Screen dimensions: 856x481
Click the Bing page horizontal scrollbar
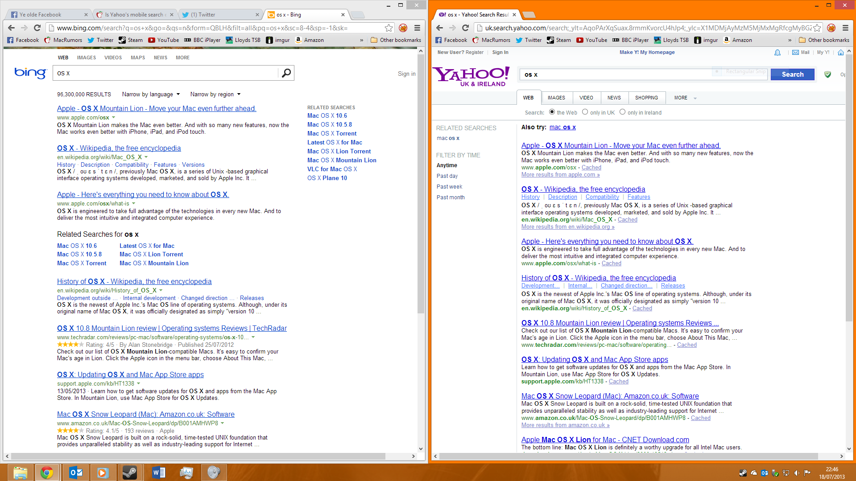coord(198,456)
